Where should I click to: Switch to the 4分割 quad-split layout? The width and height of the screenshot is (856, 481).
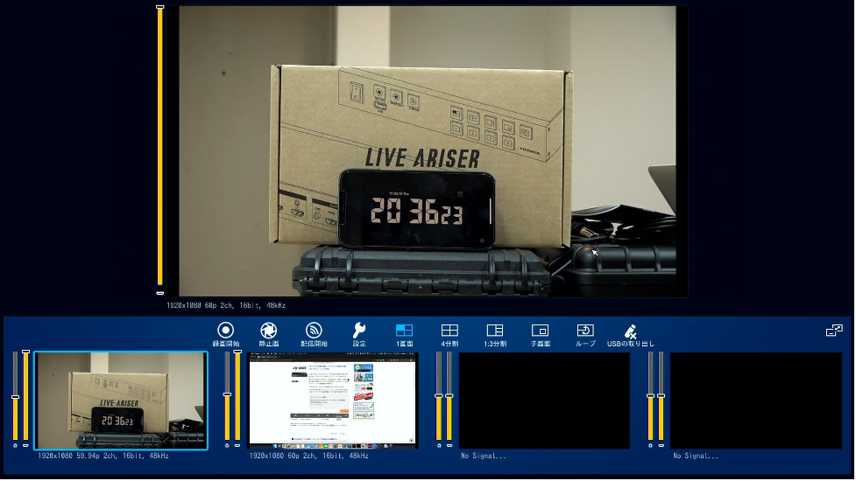(x=449, y=331)
